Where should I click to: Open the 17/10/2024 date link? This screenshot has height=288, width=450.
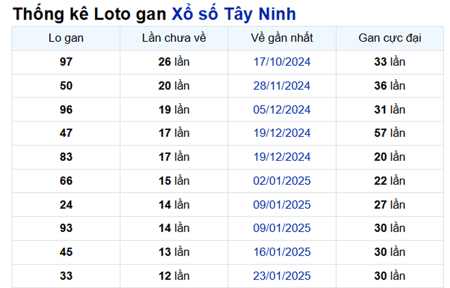click(282, 62)
